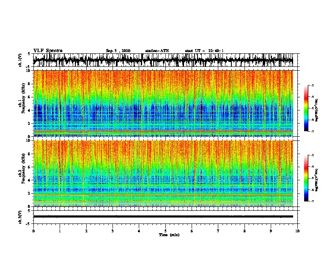Click the ch.2 spectrogram color scale bar
The width and height of the screenshot is (335, 259).
coord(306,178)
